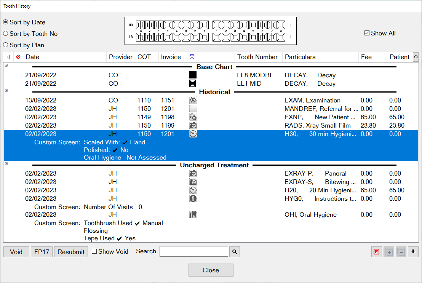Select the EXAM, Examination row text
The height and width of the screenshot is (283, 422).
coord(312,101)
